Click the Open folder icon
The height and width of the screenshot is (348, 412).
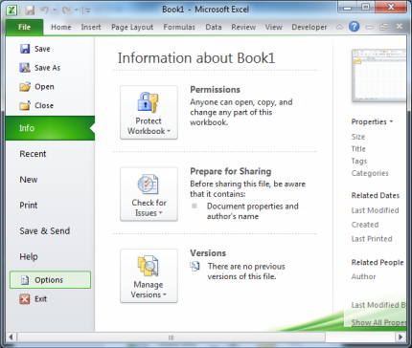point(25,87)
